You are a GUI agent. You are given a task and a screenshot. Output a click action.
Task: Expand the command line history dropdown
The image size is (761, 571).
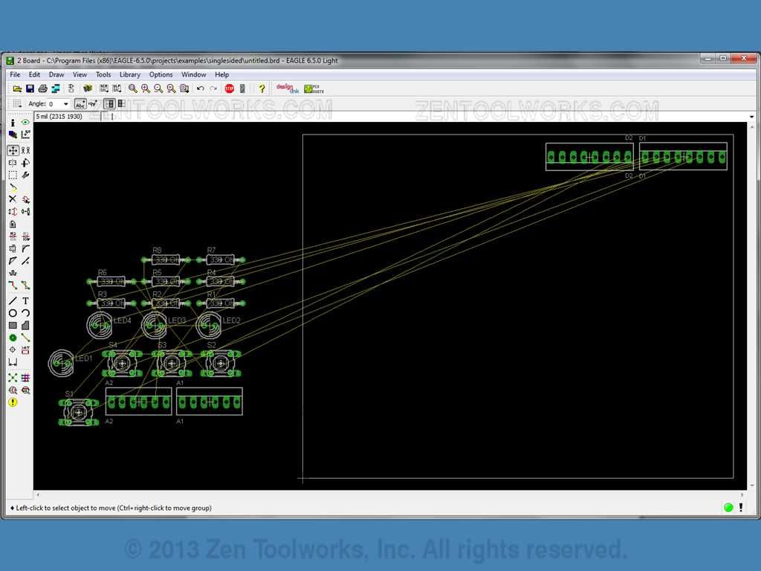coord(752,117)
